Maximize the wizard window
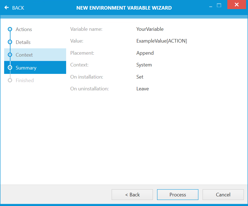The image size is (248, 206). pos(219,5)
